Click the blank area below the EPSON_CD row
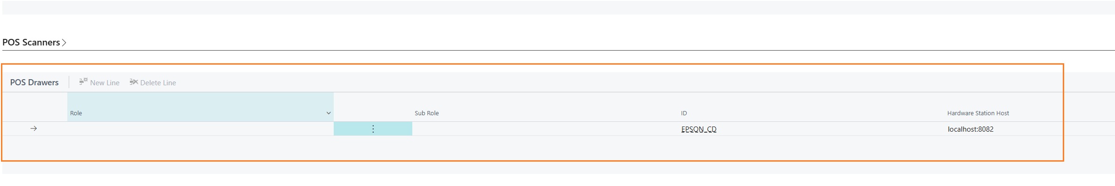Screen dimensions: 1115x186 [532, 148]
